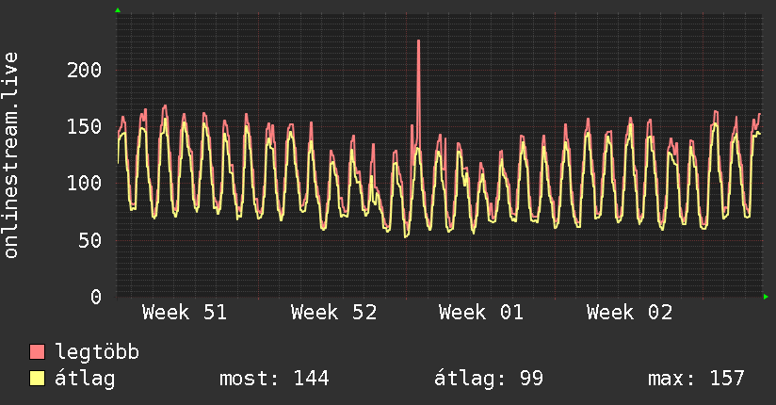Click the Week 02 axis label
776x405 pixels.
(x=629, y=313)
